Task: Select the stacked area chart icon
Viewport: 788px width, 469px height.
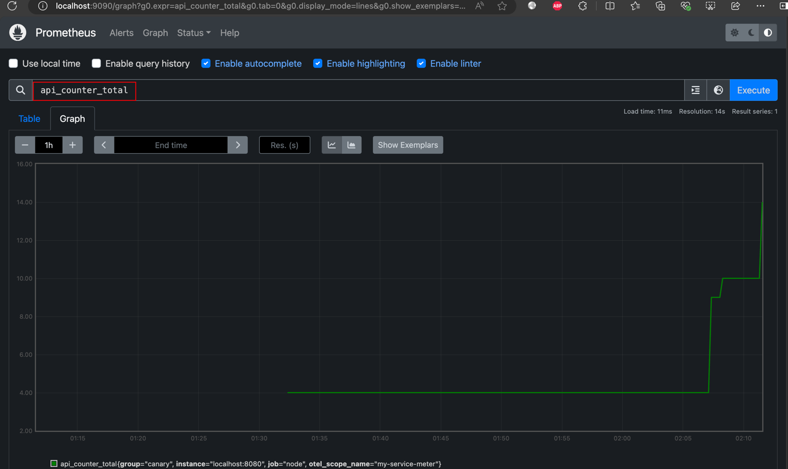Action: pos(352,145)
